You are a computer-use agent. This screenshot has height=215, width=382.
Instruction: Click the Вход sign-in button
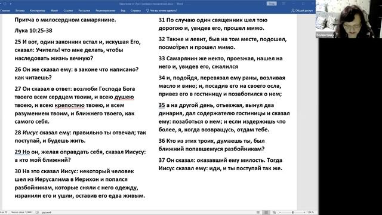[272, 4]
